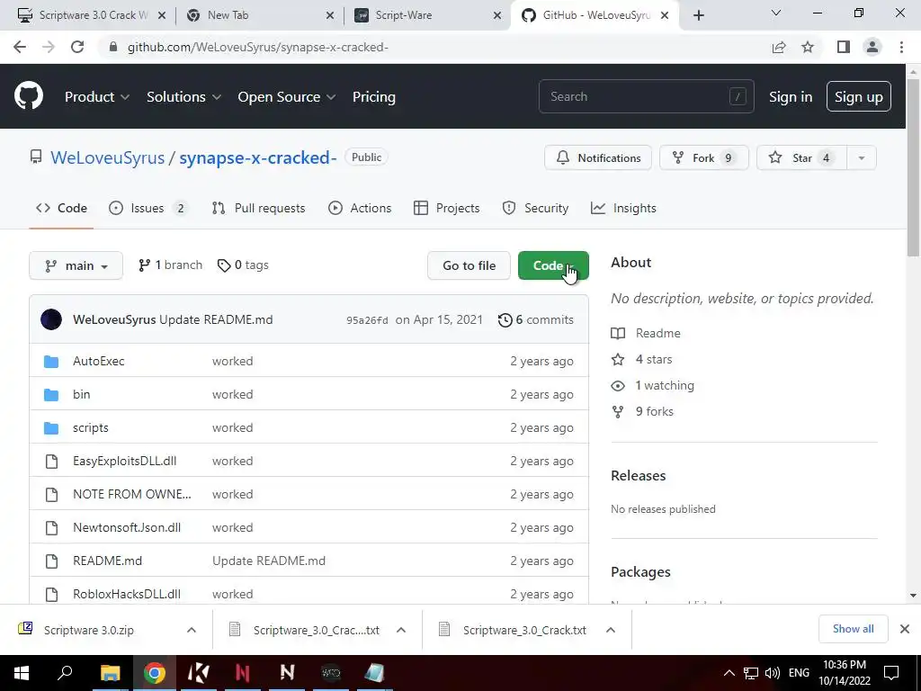The height and width of the screenshot is (691, 921).
Task: Click file icon beside README.md
Action: tap(51, 561)
